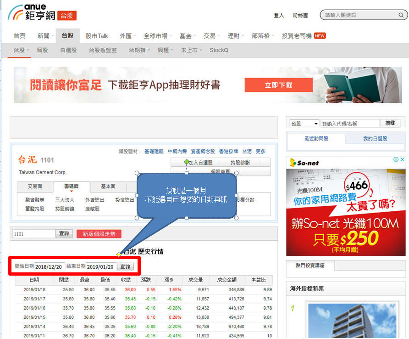This screenshot has width=409, height=339.
Task: Click the 請輸入代碼/名稱 stock code field
Action: pos(350,124)
